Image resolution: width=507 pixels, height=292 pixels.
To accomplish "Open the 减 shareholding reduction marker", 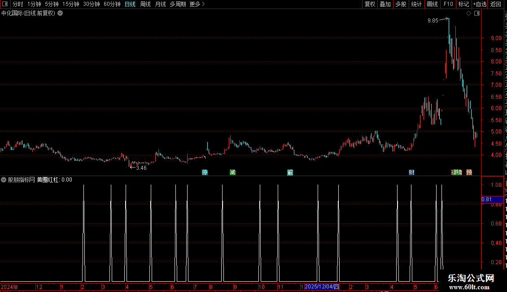I will [232, 172].
